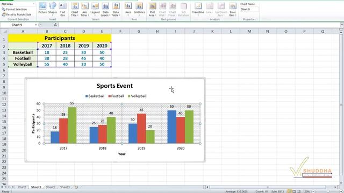Click the green Volleyball bar for 2017
344x193 pixels.
point(72,125)
